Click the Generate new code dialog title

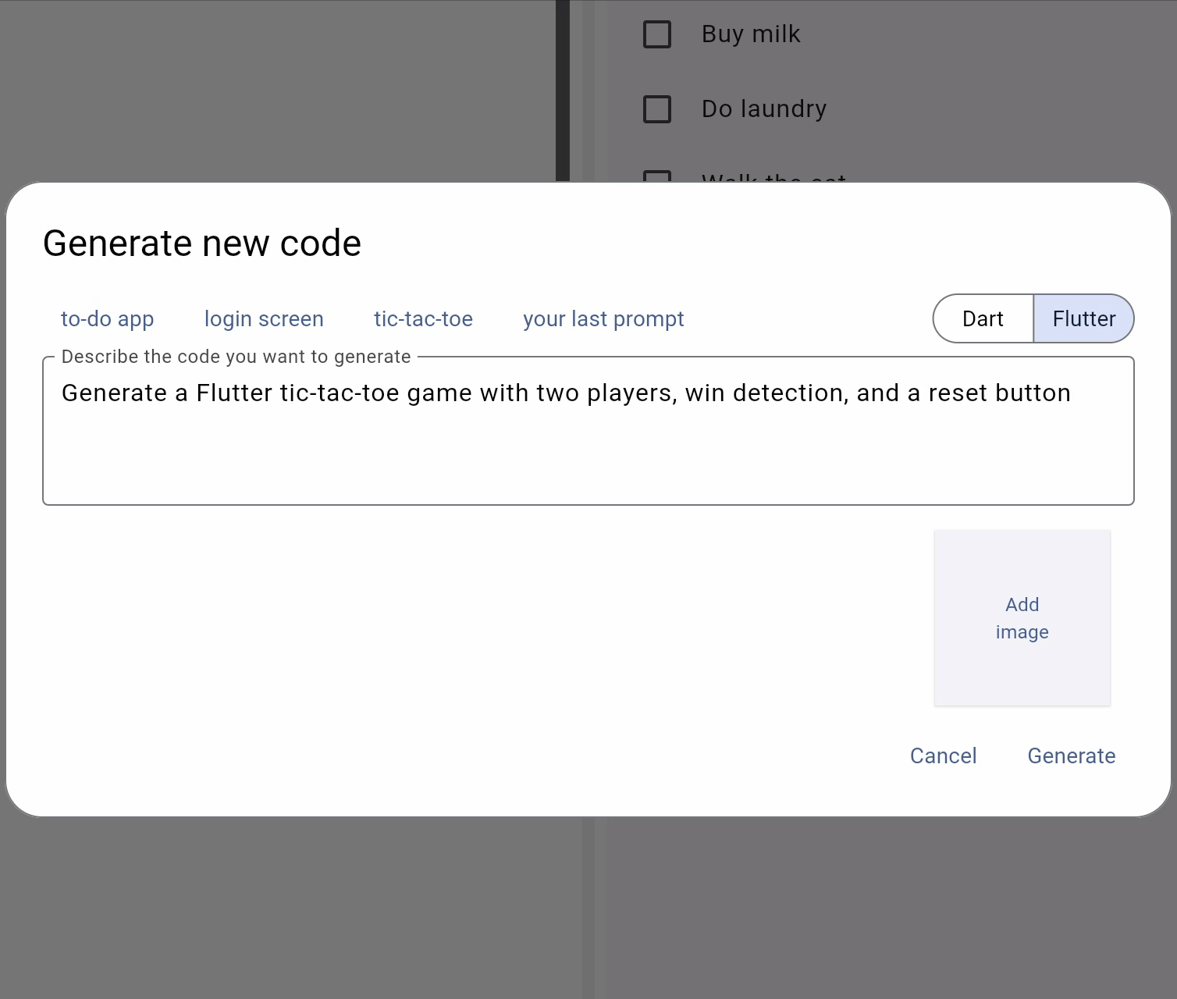(202, 244)
